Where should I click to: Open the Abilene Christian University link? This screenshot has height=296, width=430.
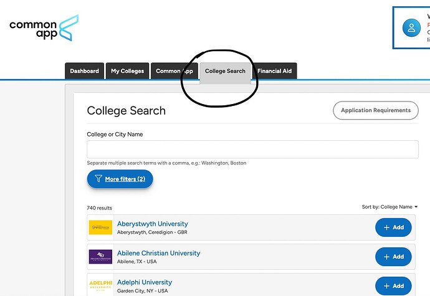pos(158,253)
